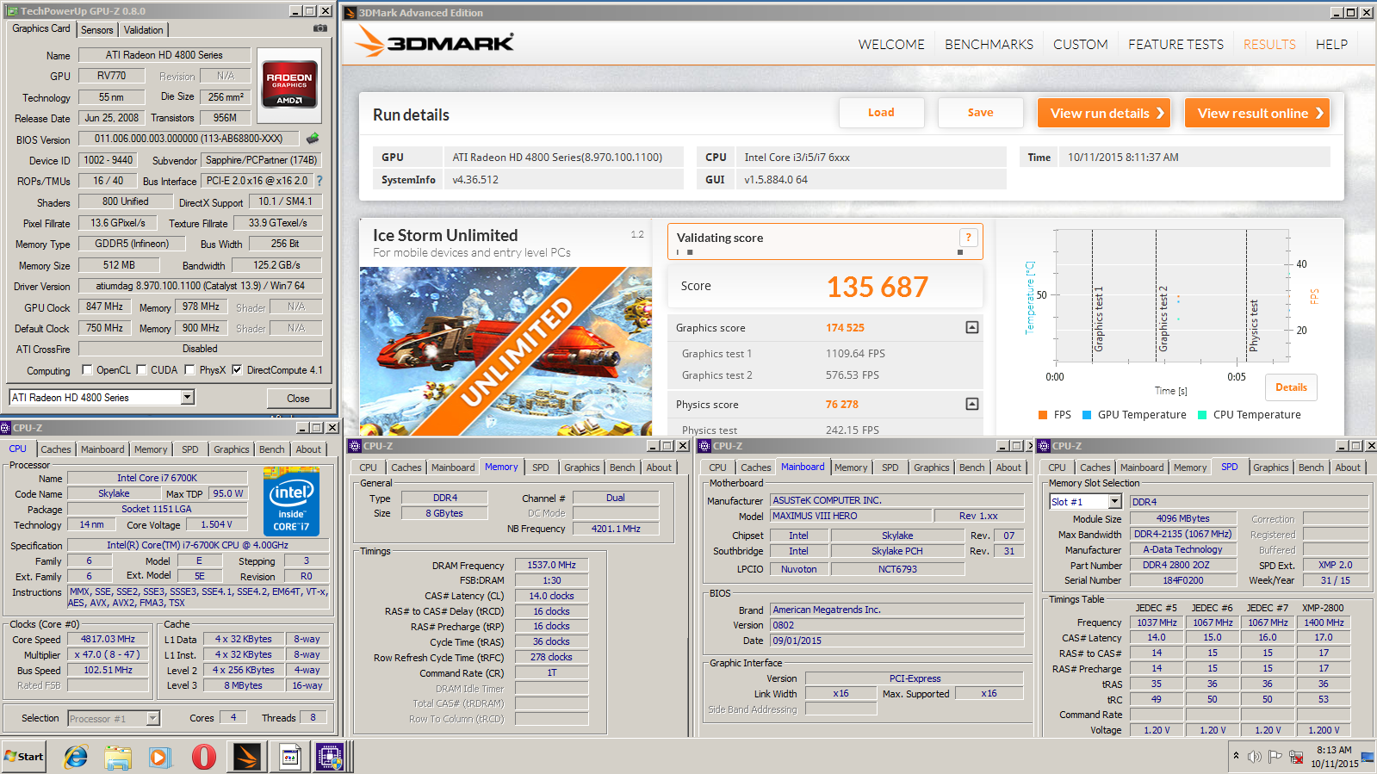Viewport: 1377px width, 774px height.
Task: Click the CPU-Z chip icon on taskbar
Action: pyautogui.click(x=330, y=757)
